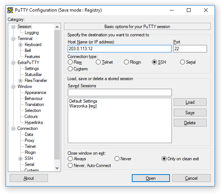Save the current session
Viewport: 222px width, 194px height.
(190, 113)
